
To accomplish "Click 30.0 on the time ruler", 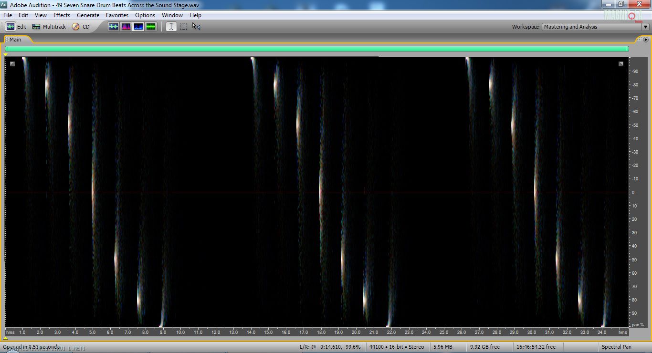I will click(x=532, y=332).
